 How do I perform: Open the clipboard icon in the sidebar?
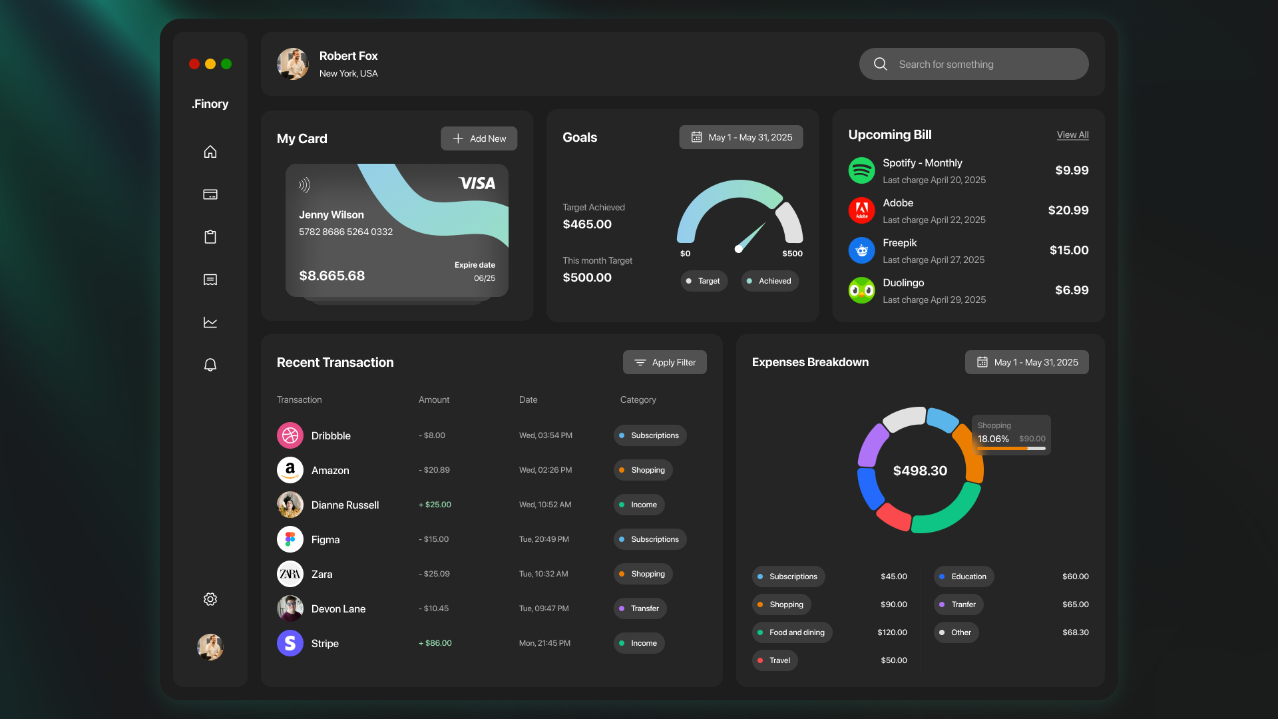[x=210, y=237]
